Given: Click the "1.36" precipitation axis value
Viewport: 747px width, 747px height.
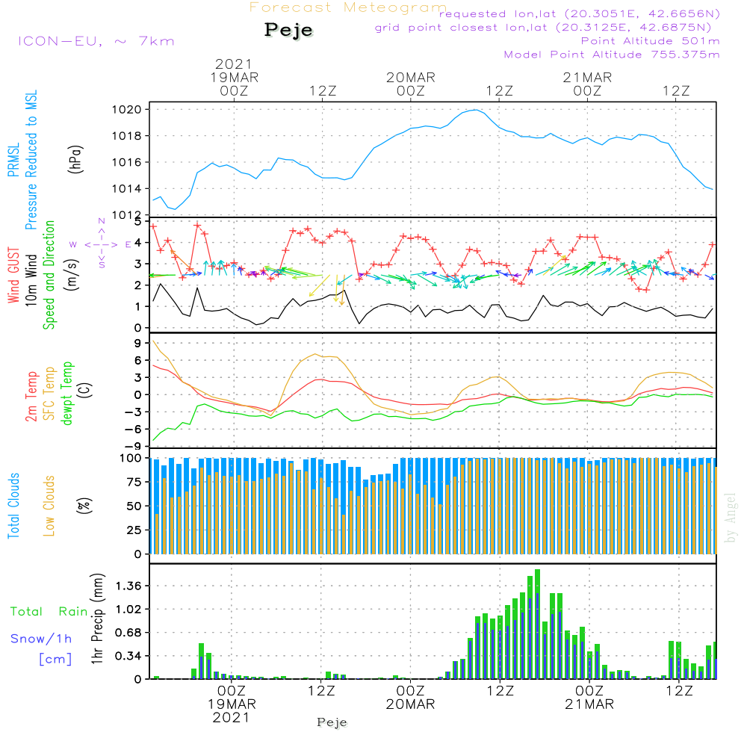Looking at the screenshot, I should (x=128, y=586).
